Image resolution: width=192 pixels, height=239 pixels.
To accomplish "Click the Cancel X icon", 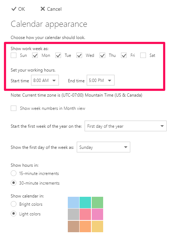I will tap(43, 9).
